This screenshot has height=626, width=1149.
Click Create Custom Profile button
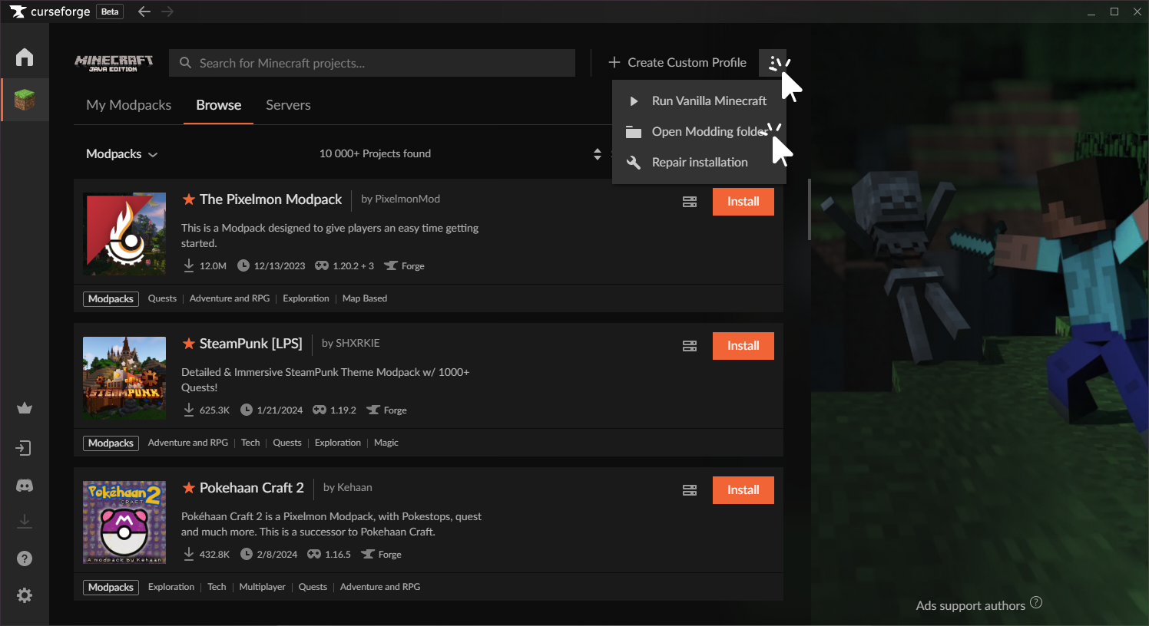coord(677,63)
